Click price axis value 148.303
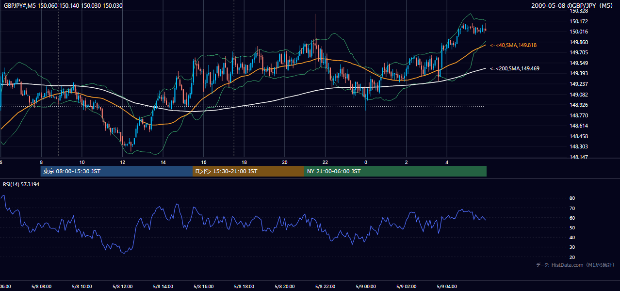 click(x=578, y=146)
